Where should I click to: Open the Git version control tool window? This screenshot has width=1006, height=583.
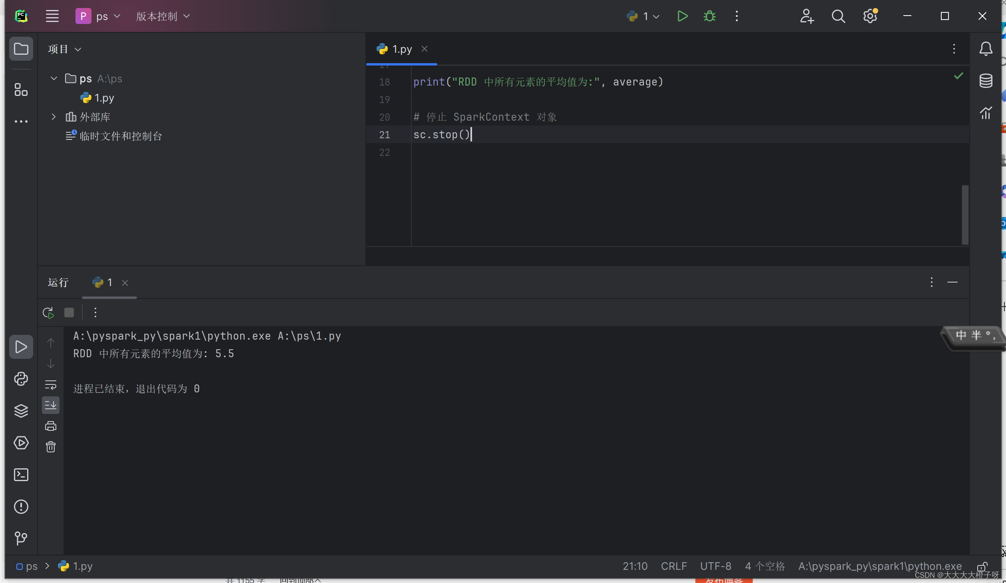pyautogui.click(x=21, y=538)
